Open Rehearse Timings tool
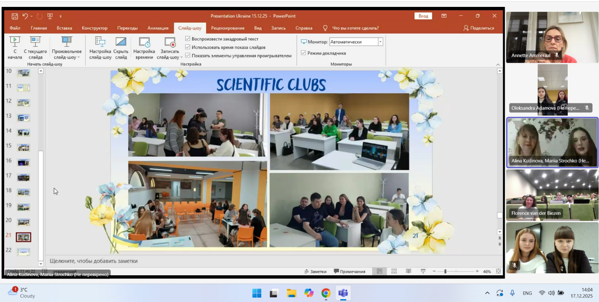Viewport: 599px width, 302px height. point(144,42)
